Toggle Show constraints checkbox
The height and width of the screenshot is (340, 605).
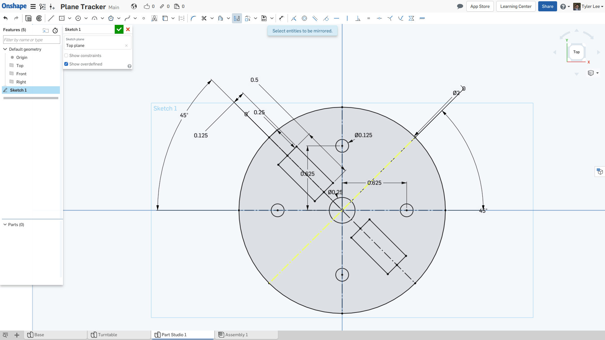pyautogui.click(x=66, y=55)
